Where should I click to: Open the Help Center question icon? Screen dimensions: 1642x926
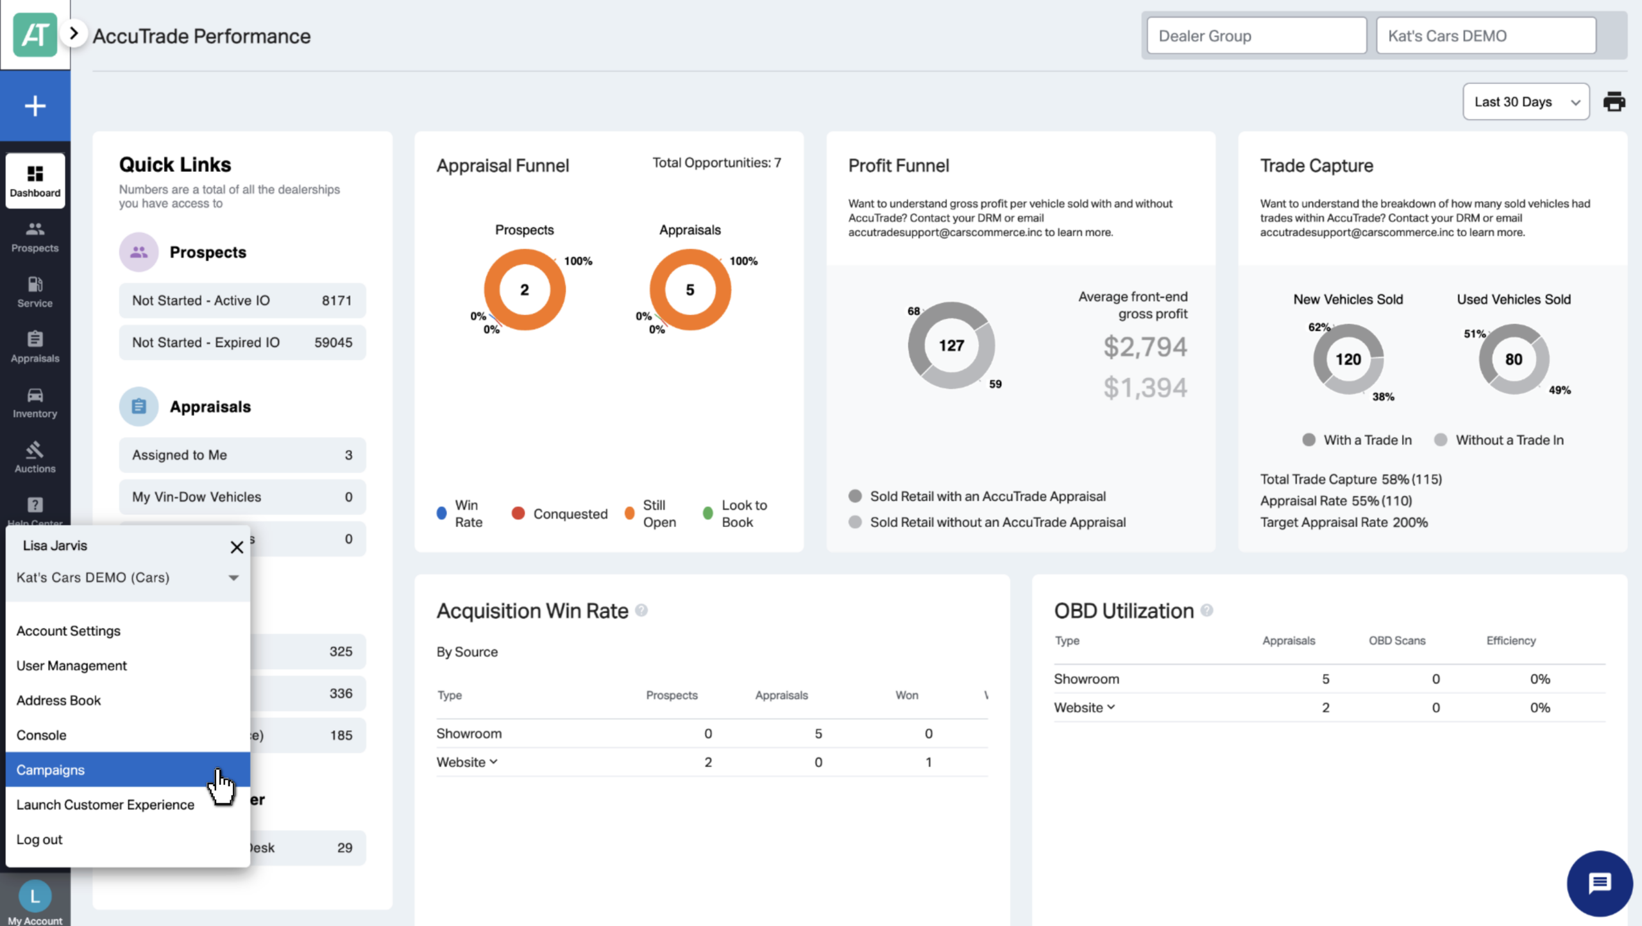[x=35, y=506]
